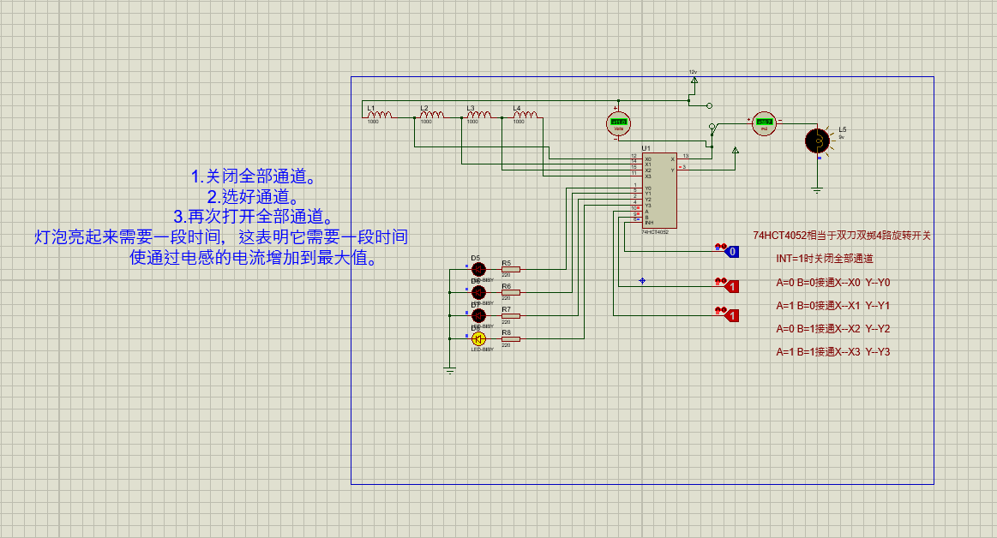Select resistor R7
Screen dimensions: 997x538
click(511, 315)
